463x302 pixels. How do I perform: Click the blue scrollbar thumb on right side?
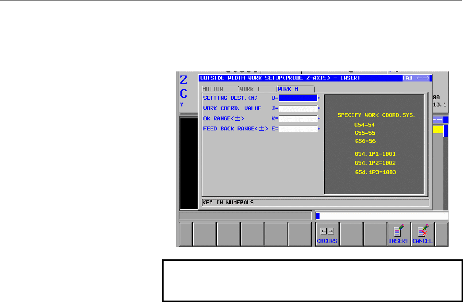[446, 131]
